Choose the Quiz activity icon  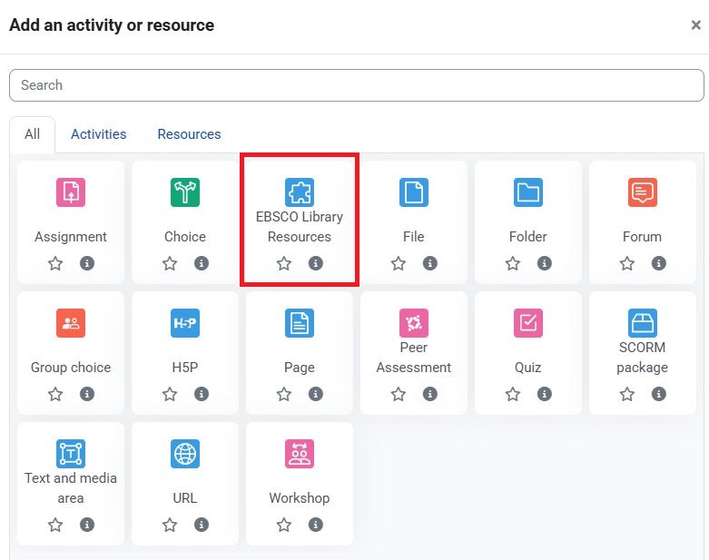(x=527, y=323)
